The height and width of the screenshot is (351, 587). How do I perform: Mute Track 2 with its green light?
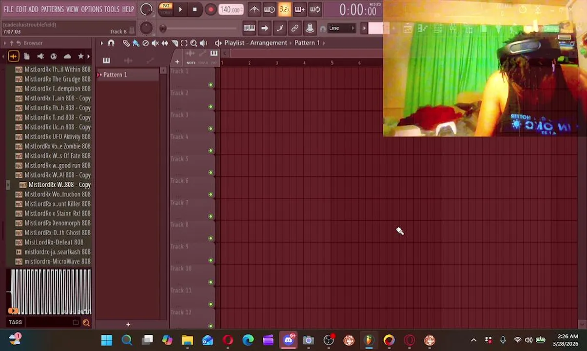click(211, 107)
